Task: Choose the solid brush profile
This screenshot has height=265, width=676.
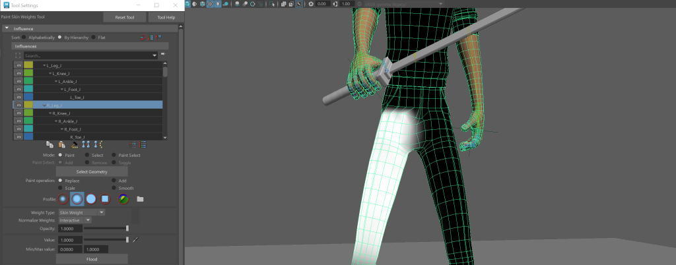Action: pyautogui.click(x=91, y=198)
